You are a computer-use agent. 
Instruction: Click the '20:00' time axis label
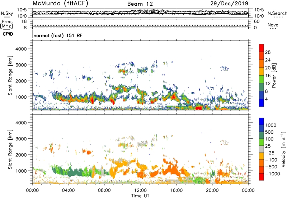point(212,190)
